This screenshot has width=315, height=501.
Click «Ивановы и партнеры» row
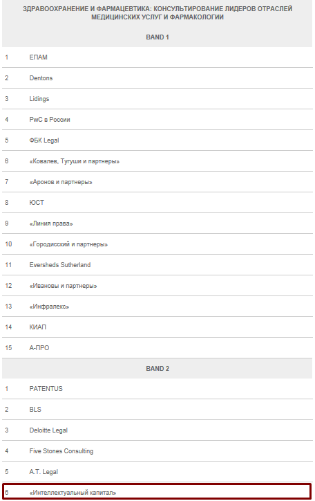click(157, 286)
